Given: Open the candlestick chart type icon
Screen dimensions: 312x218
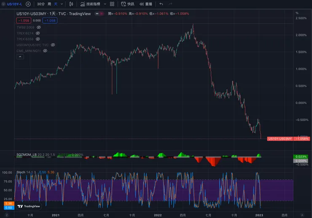Looking at the screenshot, I should 71,4.
